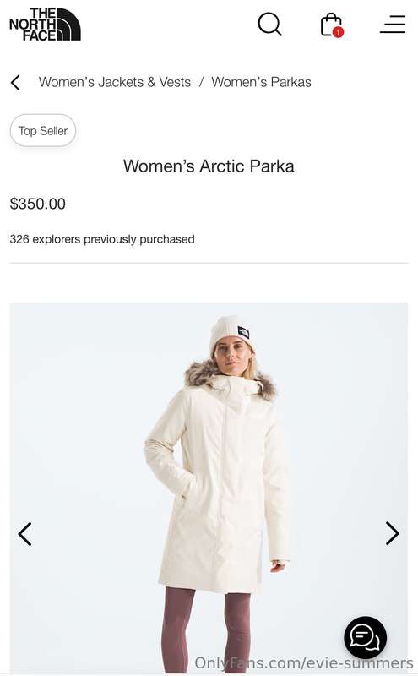Show the previous product image
The width and height of the screenshot is (418, 676).
coord(24,534)
